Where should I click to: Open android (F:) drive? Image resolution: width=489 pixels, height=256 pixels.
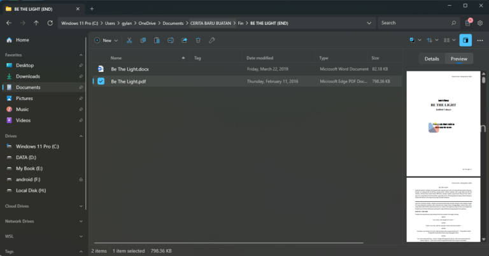pos(44,180)
